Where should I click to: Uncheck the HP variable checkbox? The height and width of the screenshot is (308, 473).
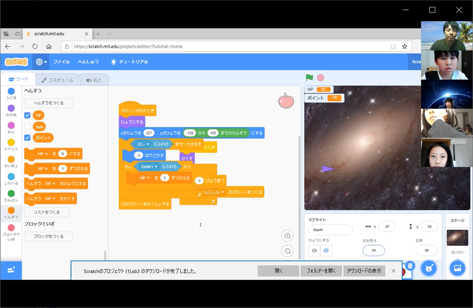pos(27,115)
